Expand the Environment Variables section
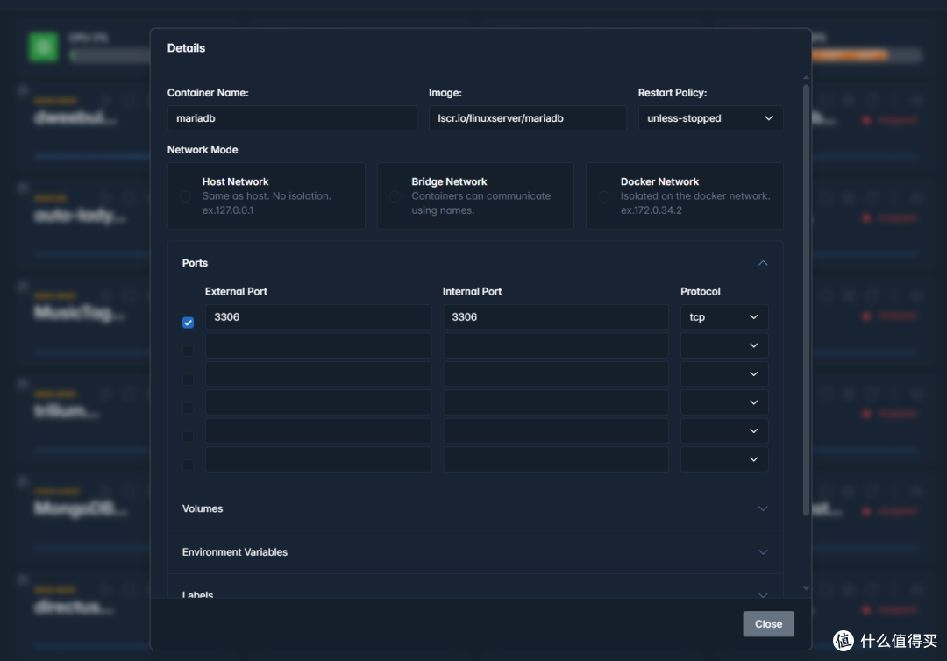This screenshot has height=661, width=947. pyautogui.click(x=763, y=552)
